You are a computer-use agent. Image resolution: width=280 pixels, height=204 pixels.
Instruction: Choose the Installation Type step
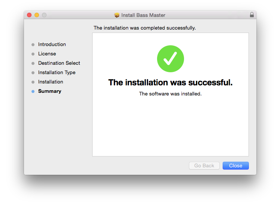[x=57, y=73]
